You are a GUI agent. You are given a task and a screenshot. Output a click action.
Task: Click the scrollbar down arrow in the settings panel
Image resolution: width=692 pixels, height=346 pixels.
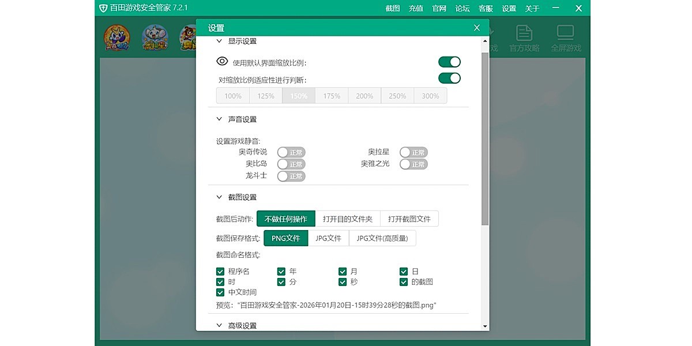coord(485,326)
